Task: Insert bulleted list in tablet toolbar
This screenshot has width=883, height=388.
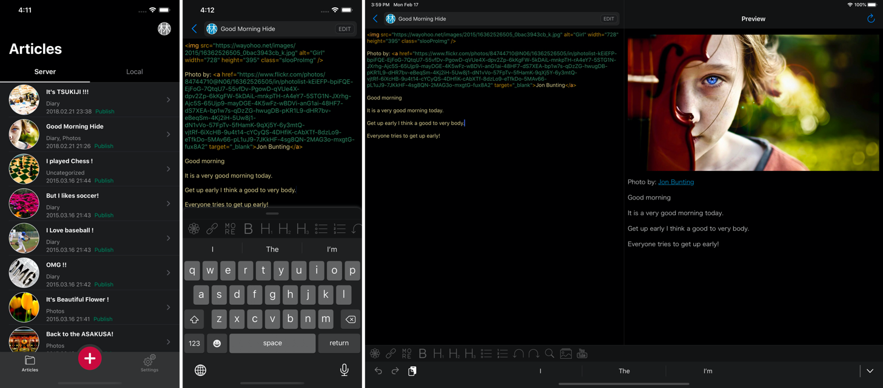Action: click(486, 353)
